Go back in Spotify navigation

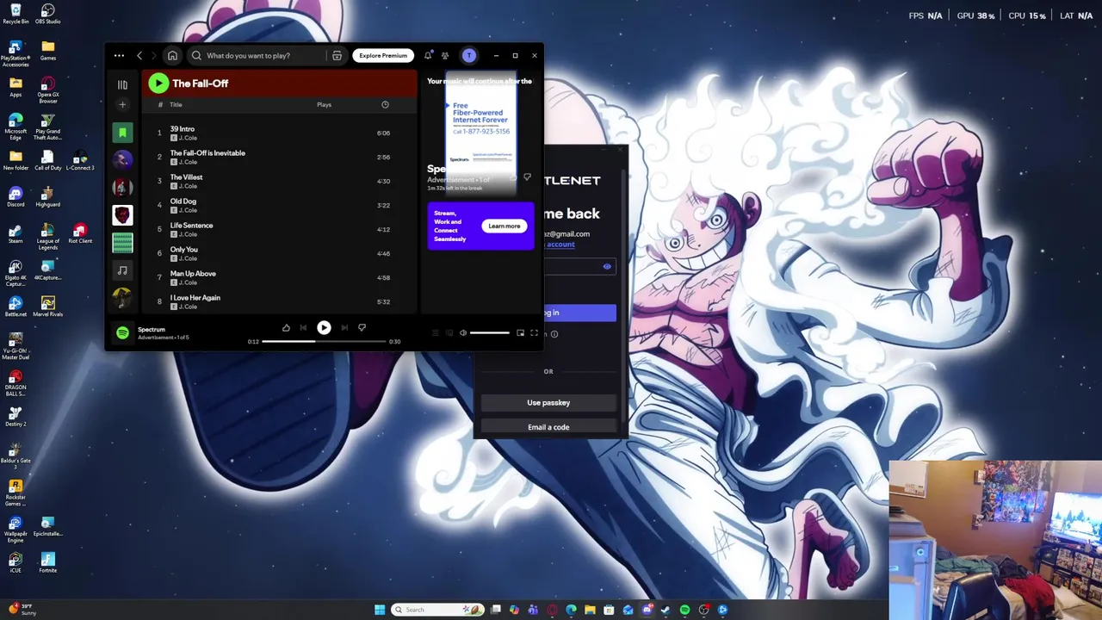(139, 55)
